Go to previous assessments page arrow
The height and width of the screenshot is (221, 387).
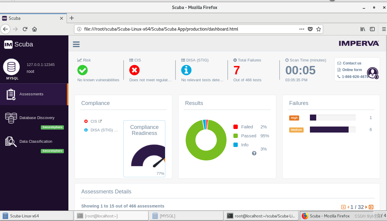pos(348,207)
